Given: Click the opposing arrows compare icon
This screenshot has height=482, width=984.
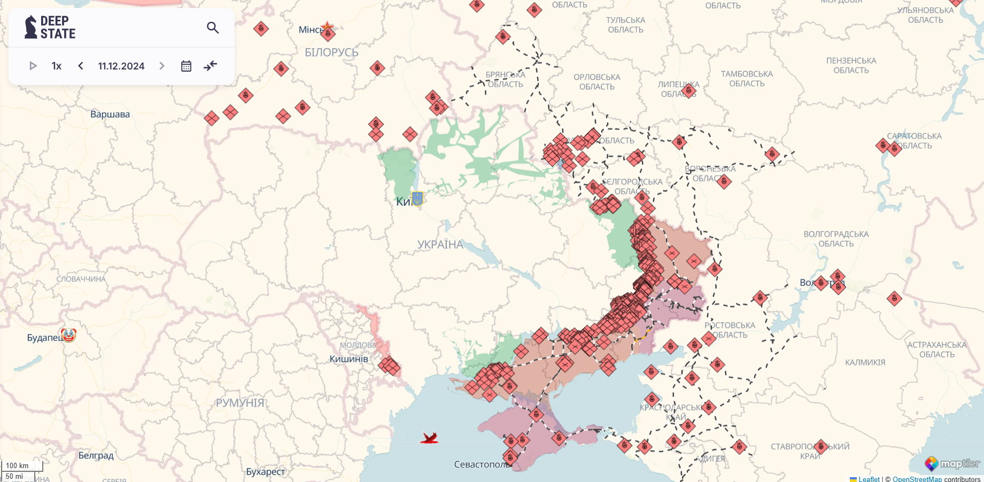Looking at the screenshot, I should 211,66.
